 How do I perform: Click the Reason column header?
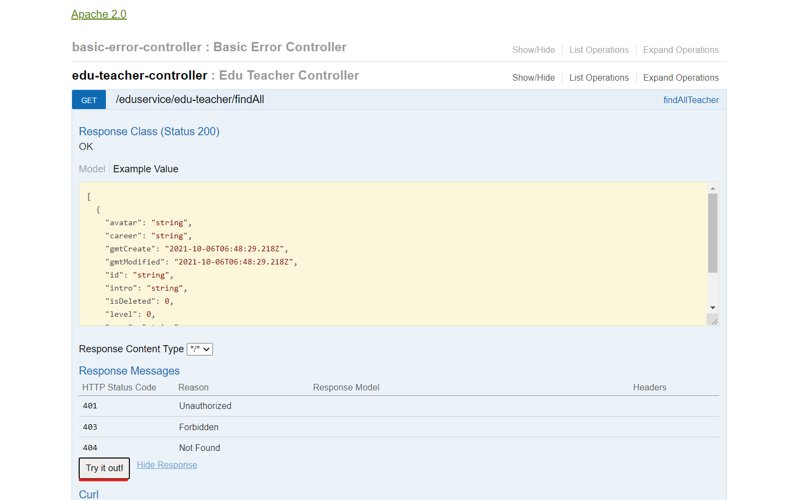pos(193,387)
